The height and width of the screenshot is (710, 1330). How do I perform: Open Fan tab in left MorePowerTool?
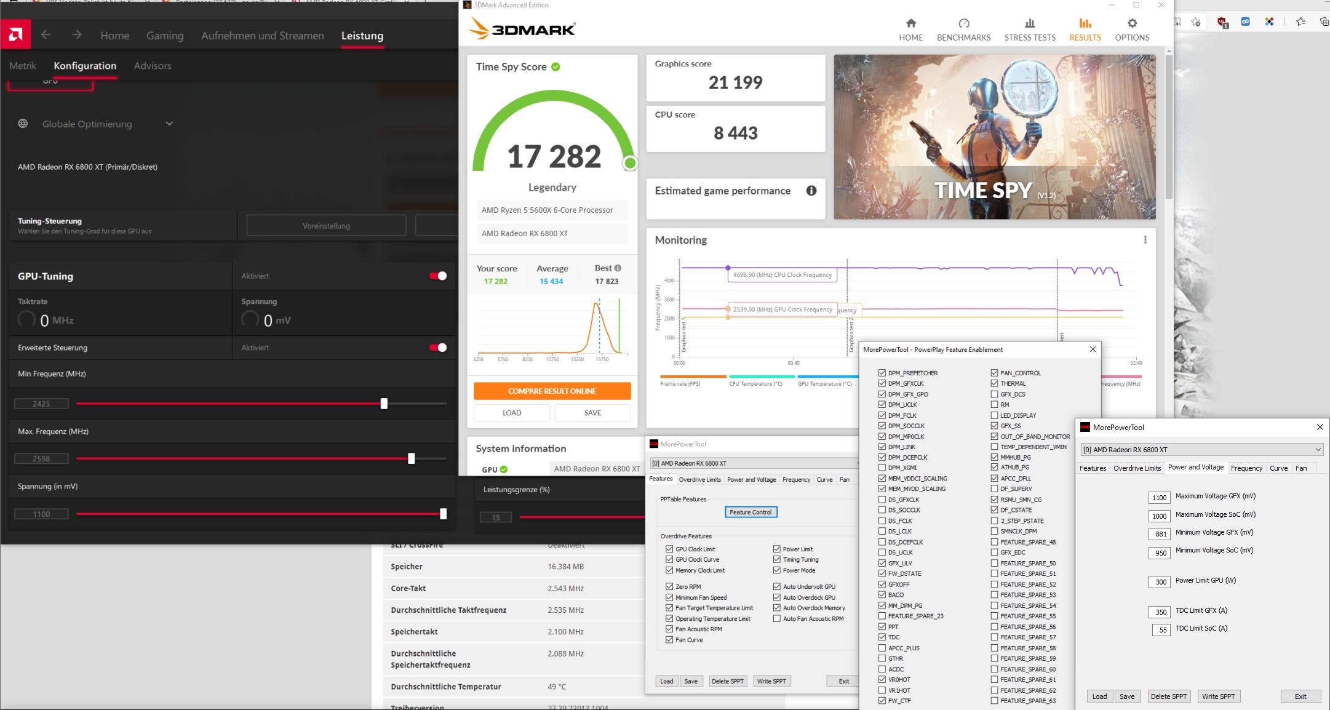coord(845,479)
